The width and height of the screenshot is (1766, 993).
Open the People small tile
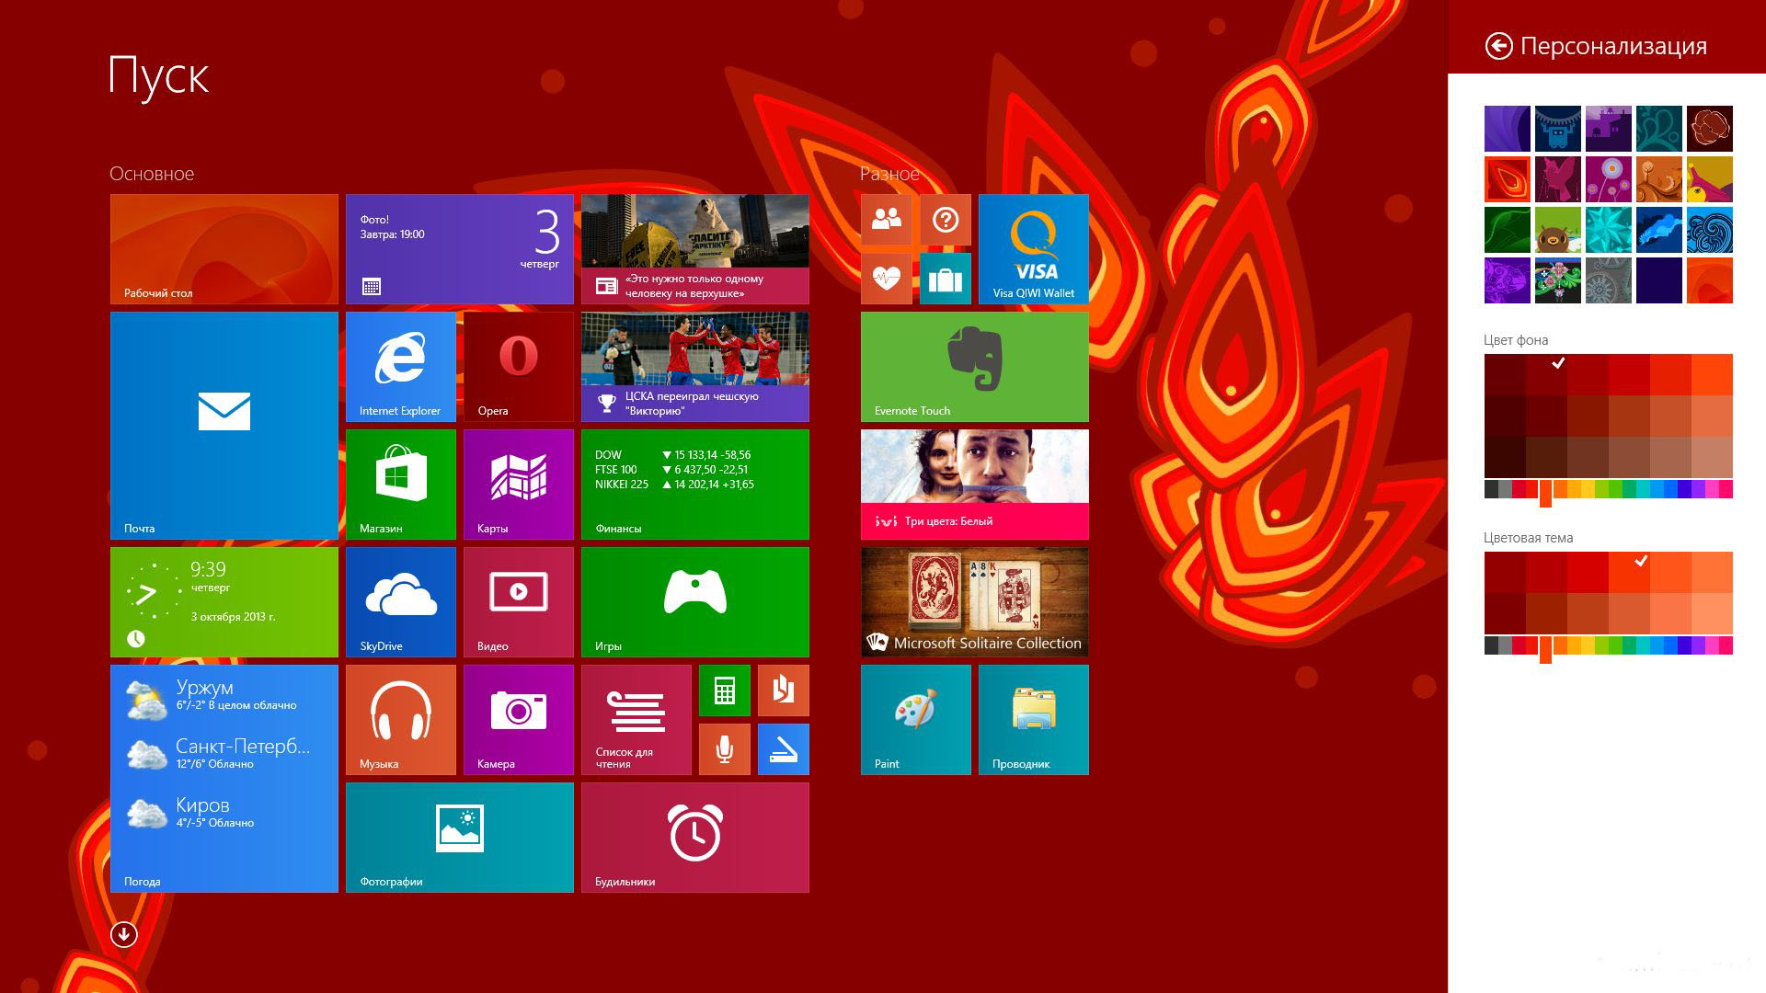click(886, 219)
